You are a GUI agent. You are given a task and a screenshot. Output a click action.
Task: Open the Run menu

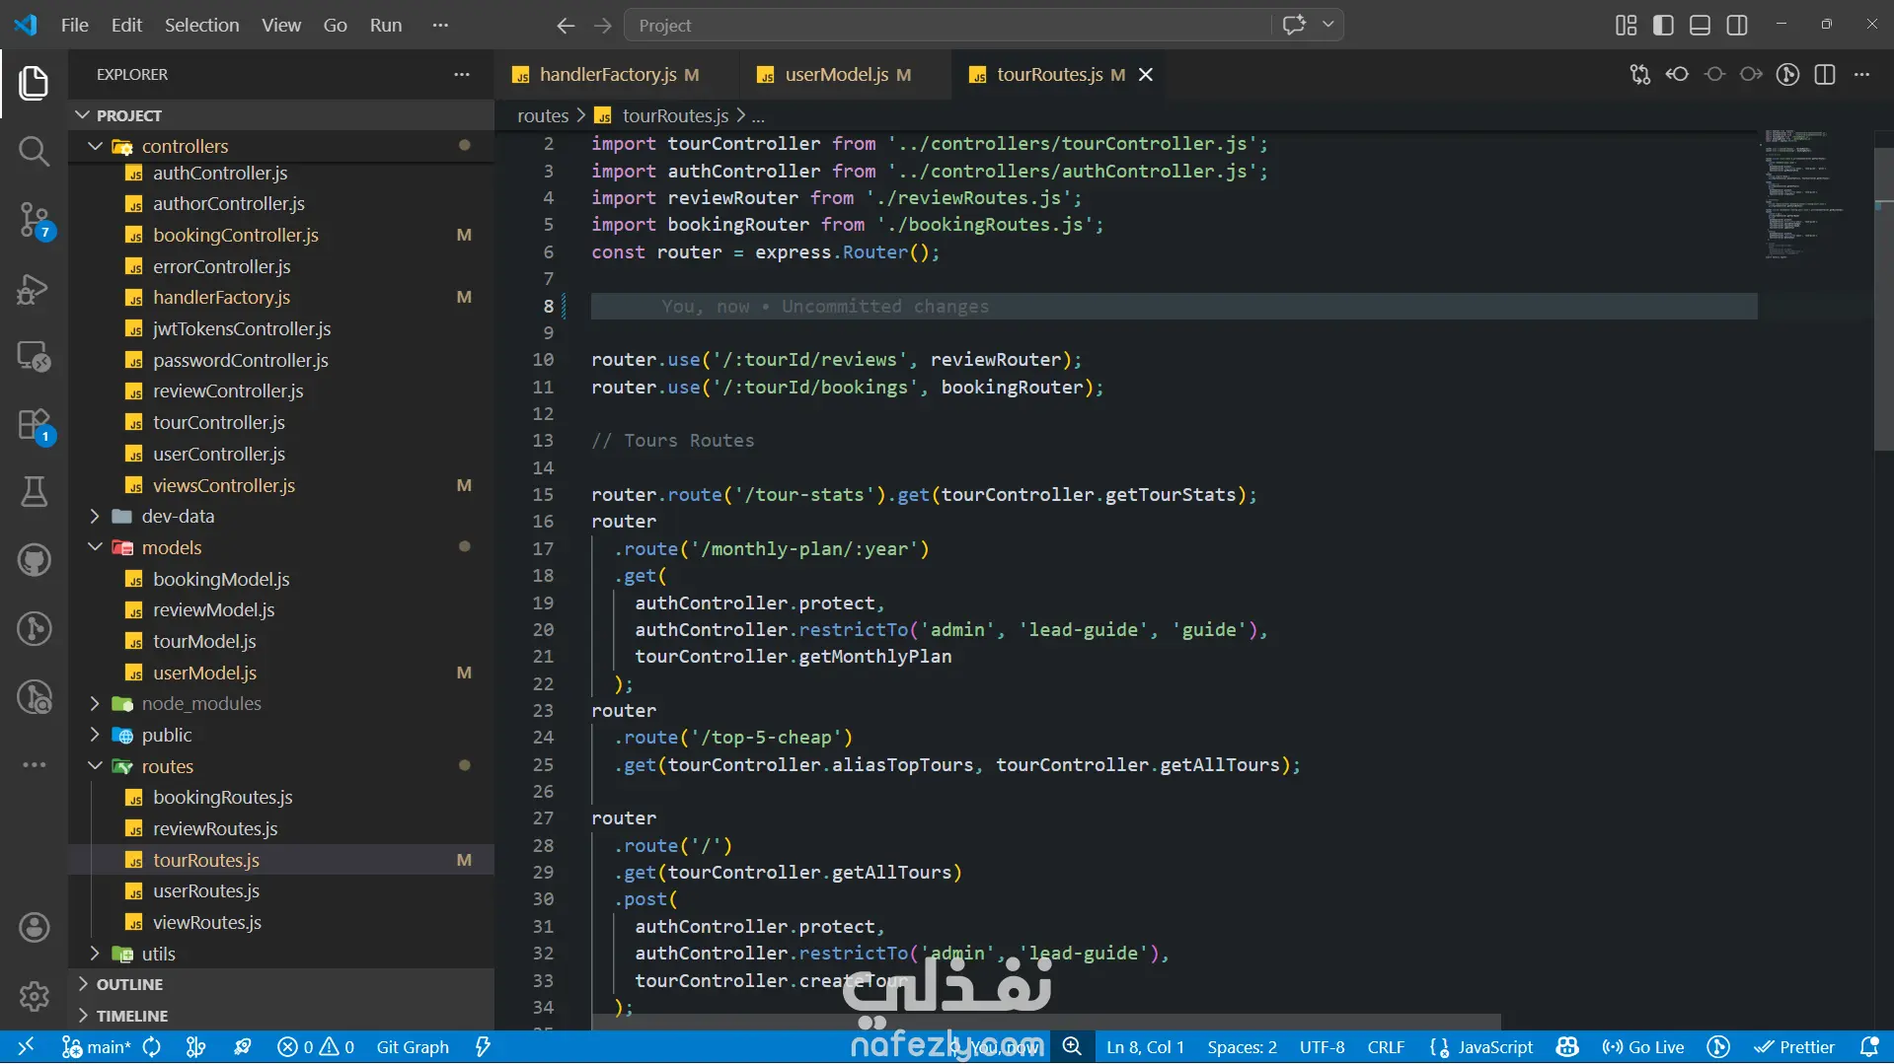click(x=386, y=26)
